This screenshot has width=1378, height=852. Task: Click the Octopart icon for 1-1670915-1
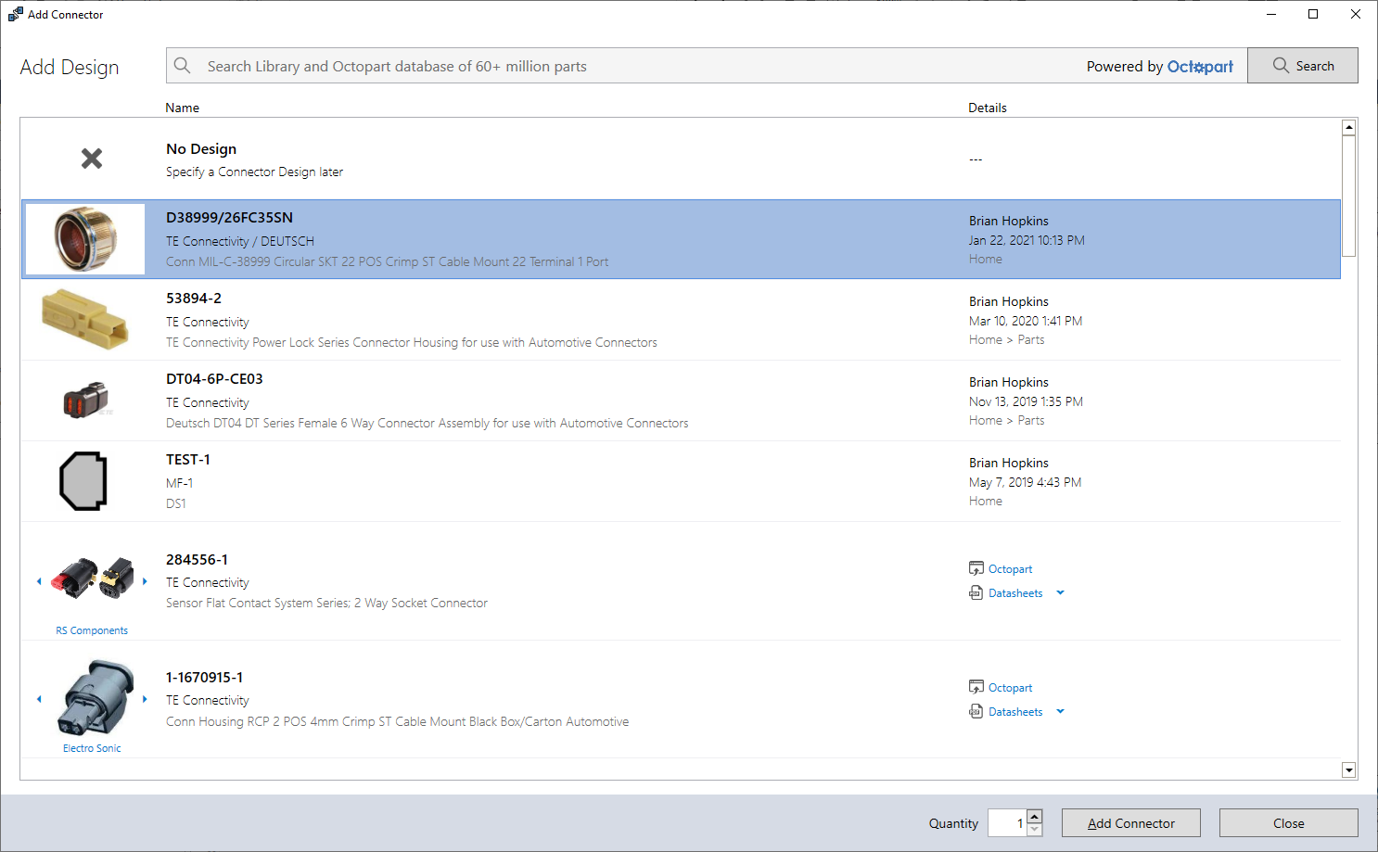click(976, 687)
